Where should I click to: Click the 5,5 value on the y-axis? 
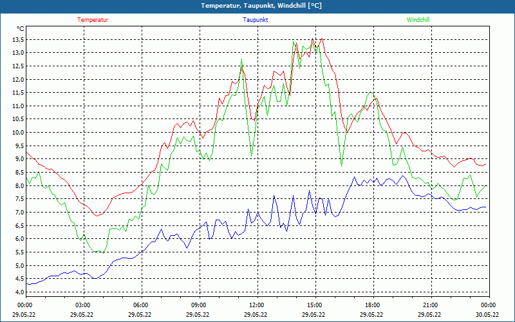19,252
